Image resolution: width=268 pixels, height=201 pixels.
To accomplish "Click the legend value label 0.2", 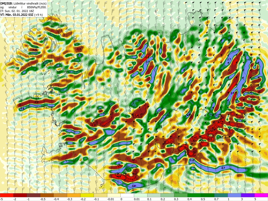I will pyautogui.click(x=163, y=199).
